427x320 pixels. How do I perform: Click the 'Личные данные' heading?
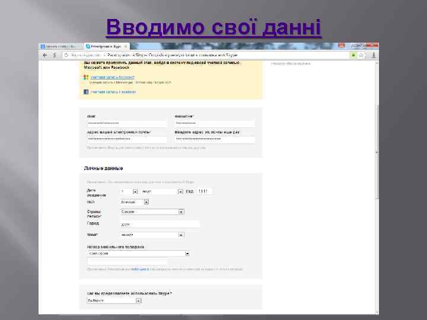click(x=103, y=168)
